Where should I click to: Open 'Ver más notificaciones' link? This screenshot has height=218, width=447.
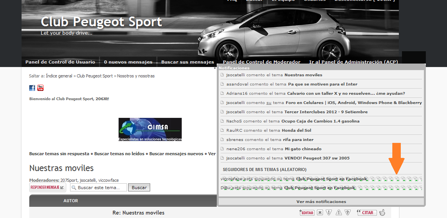pos(321,201)
